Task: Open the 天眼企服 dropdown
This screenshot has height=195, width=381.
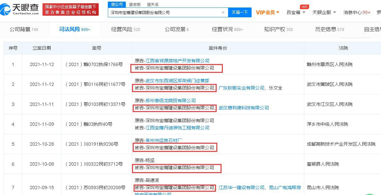Action: tap(324, 12)
